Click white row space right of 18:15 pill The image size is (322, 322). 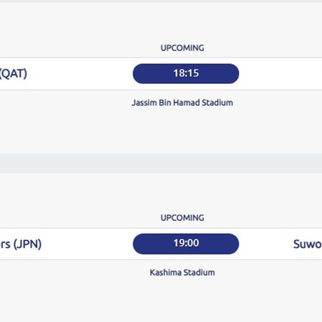pyautogui.click(x=281, y=74)
